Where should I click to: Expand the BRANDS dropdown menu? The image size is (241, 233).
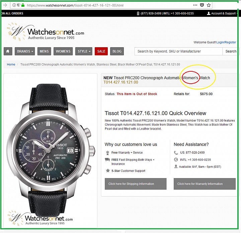25,51
